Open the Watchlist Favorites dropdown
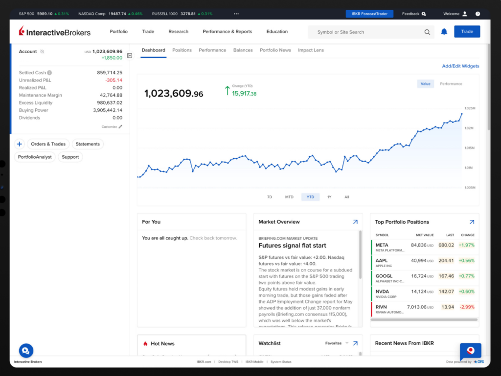 coord(337,343)
